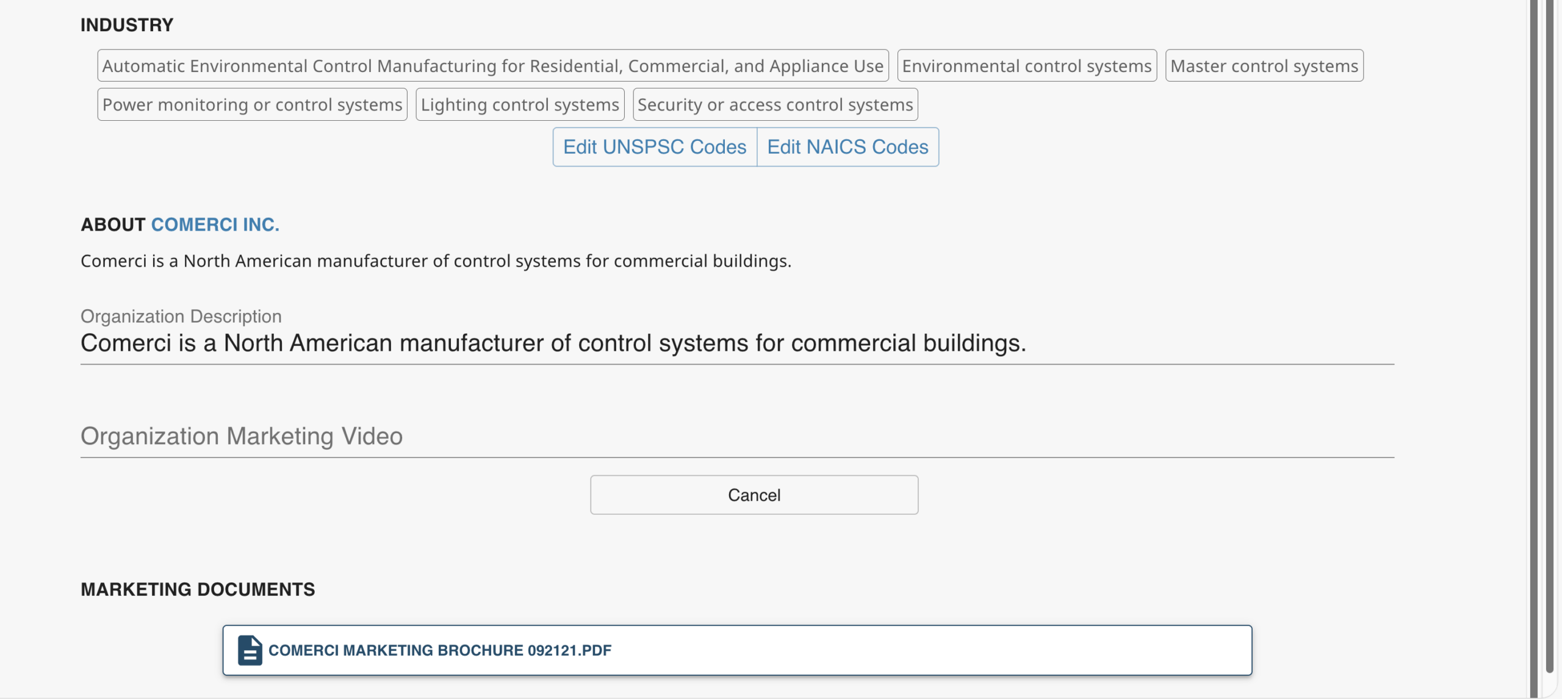This screenshot has width=1562, height=699.
Task: Choose the Master control systems tag
Action: pos(1264,66)
